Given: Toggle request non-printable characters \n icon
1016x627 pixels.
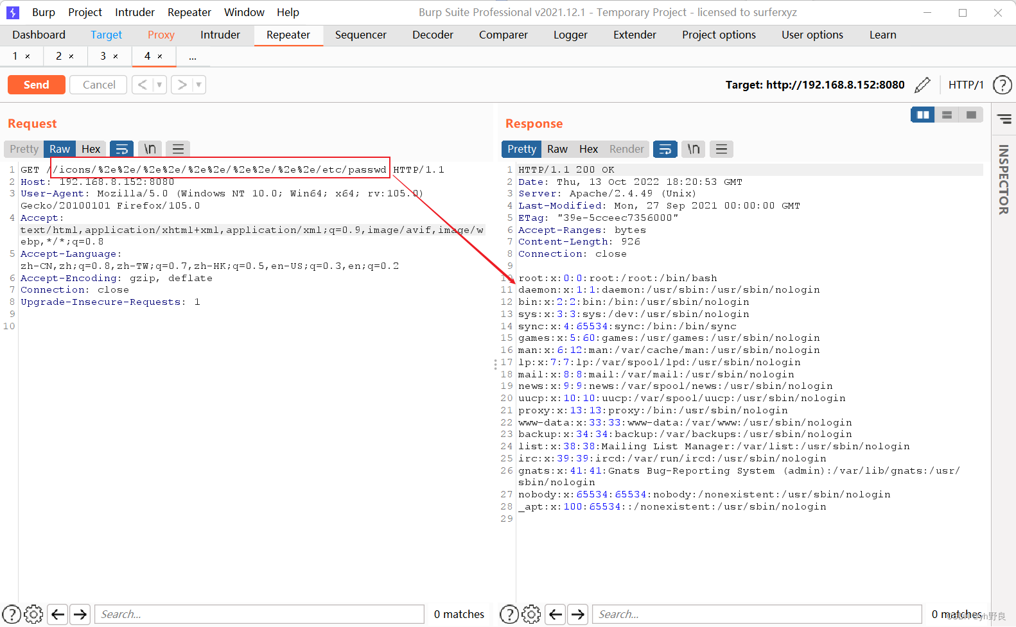Looking at the screenshot, I should tap(150, 149).
